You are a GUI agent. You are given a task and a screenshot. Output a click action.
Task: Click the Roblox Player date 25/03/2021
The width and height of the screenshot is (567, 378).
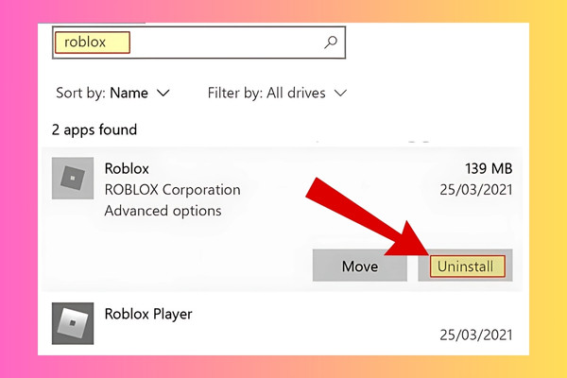tap(476, 335)
